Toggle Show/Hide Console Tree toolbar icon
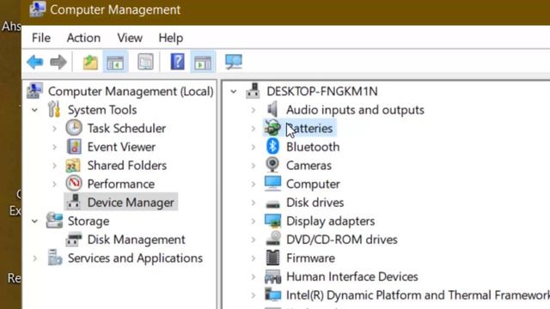 pos(115,62)
